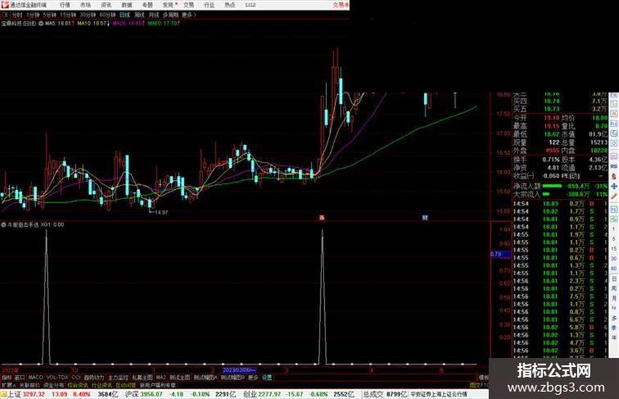Select the 主力监控 indicator tab

pos(118,377)
